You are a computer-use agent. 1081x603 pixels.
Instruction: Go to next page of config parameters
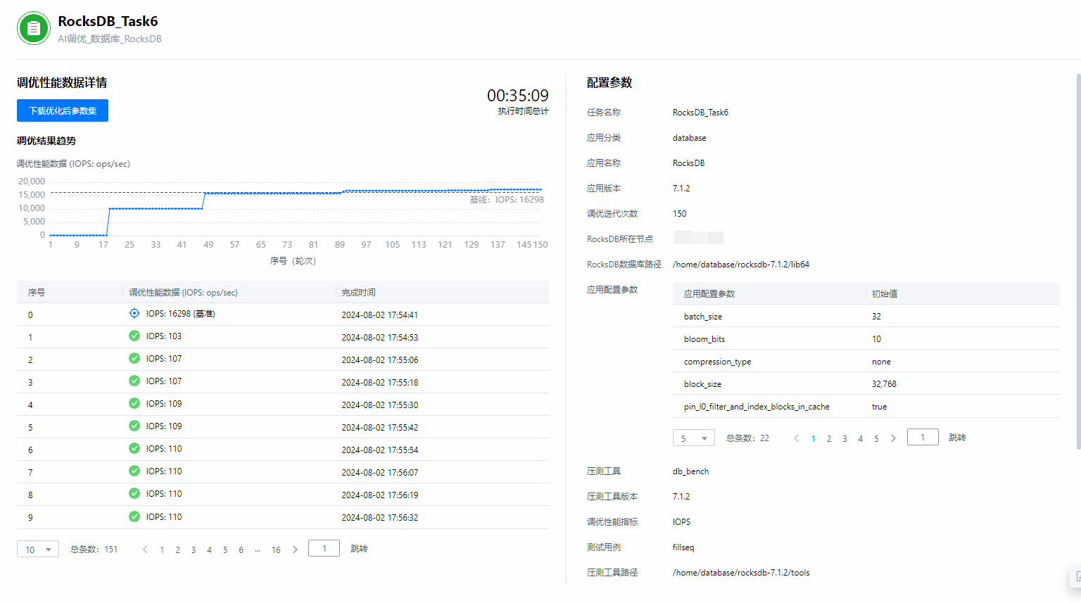893,438
